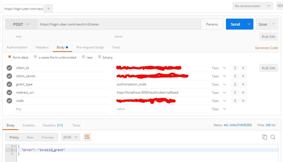Image resolution: width=283 pixels, height=162 pixels.
Task: Open the Params button
Action: pyautogui.click(x=212, y=24)
